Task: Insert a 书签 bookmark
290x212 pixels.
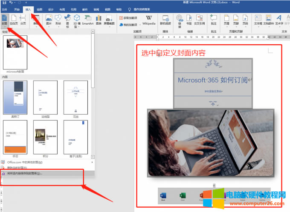Action: coord(189,21)
